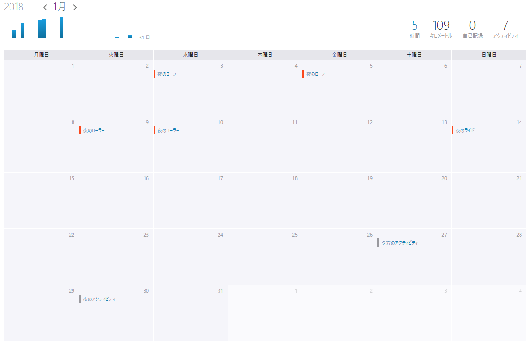Click the 土曜日 column header
The image size is (531, 341).
tap(414, 55)
